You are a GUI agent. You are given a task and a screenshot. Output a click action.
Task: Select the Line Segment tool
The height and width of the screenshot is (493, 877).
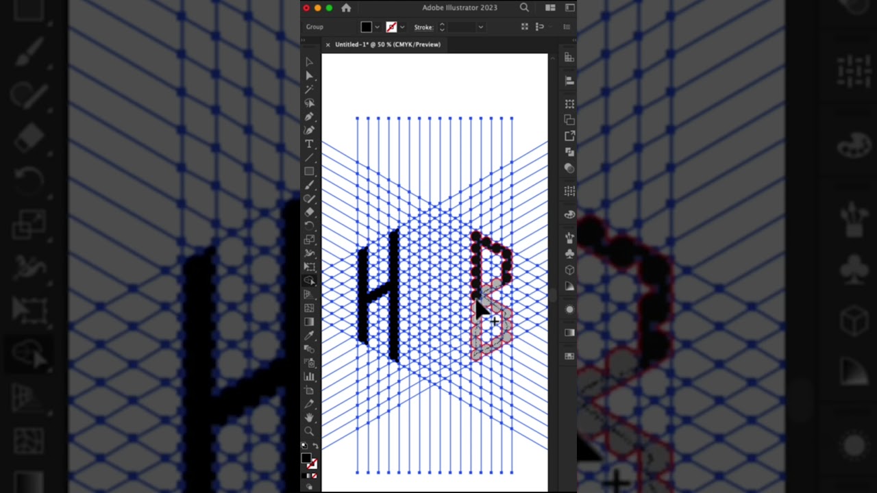(x=309, y=157)
